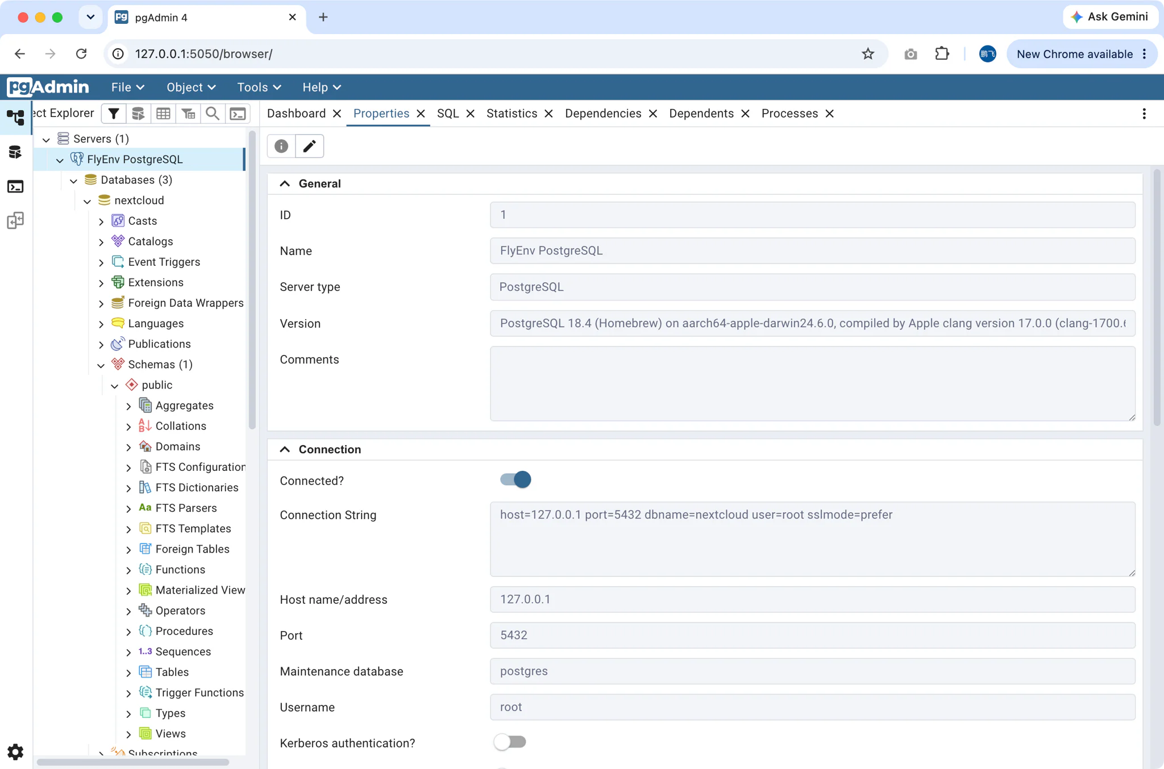The height and width of the screenshot is (769, 1164).
Task: Click the Ask Gemini button
Action: coord(1109,16)
